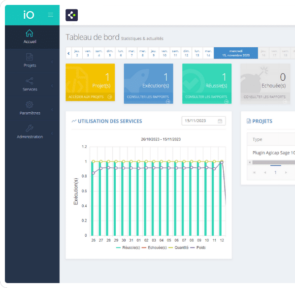Viewport: 295px width, 288px height.
Task: Select mar. 14 in date strip
Action: pos(208,53)
